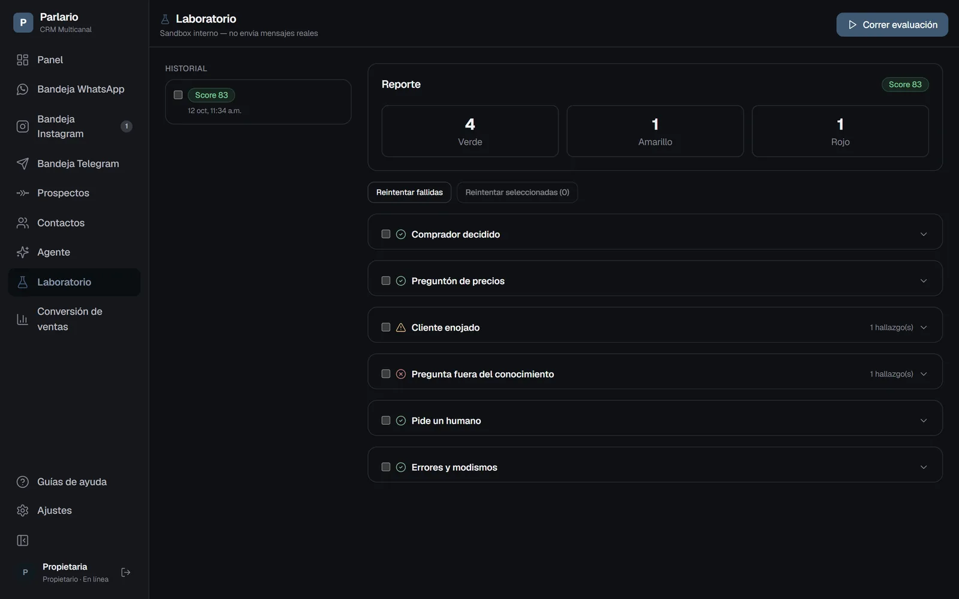This screenshot has height=599, width=959.
Task: Open the Bandeja WhatsApp inbox icon
Action: [x=23, y=89]
